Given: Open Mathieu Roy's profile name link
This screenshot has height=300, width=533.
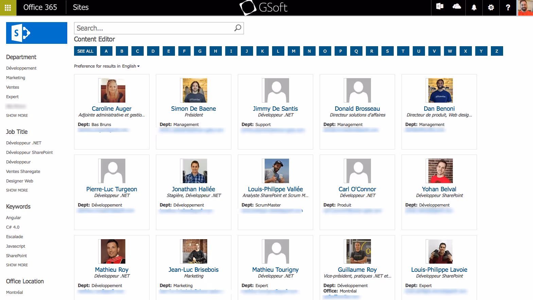Looking at the screenshot, I should [x=112, y=270].
